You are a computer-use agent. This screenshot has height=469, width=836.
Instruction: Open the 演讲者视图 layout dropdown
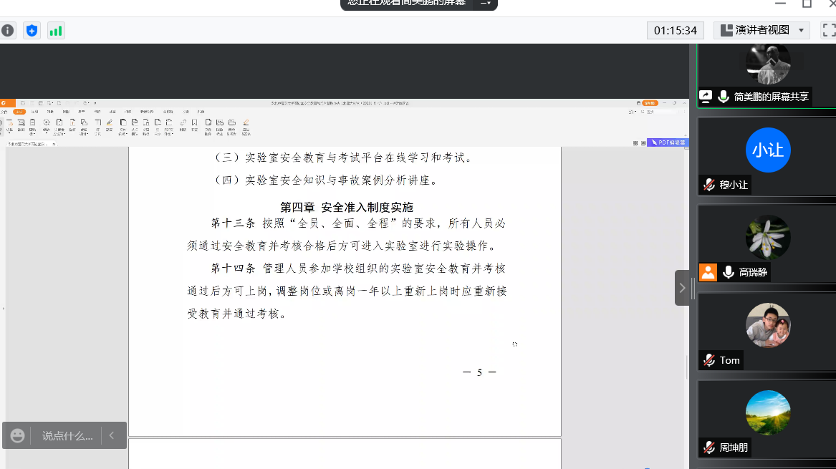coord(762,30)
